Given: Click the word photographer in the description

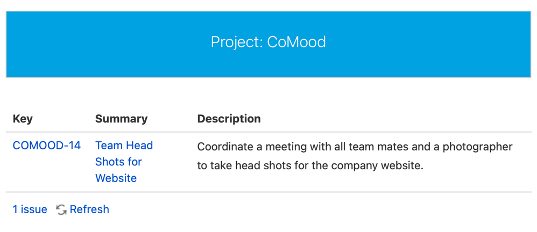Looking at the screenshot, I should click(x=478, y=147).
